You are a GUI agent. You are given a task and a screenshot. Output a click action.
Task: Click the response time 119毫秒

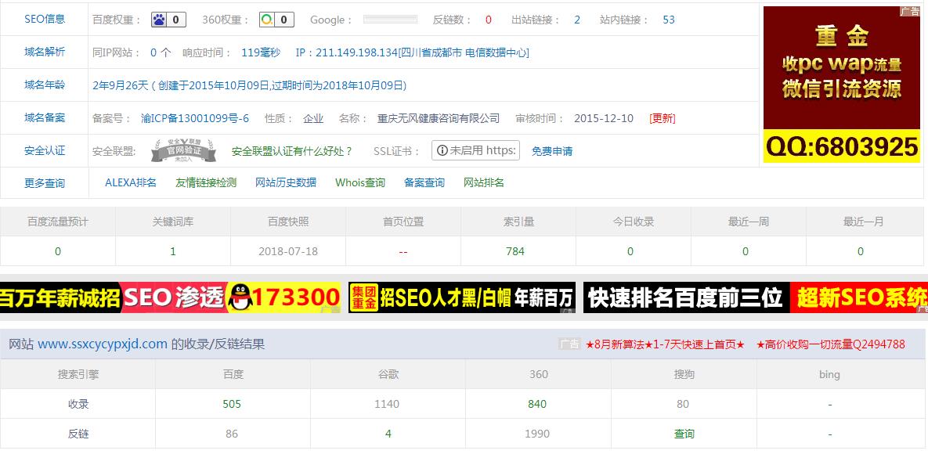[x=261, y=52]
